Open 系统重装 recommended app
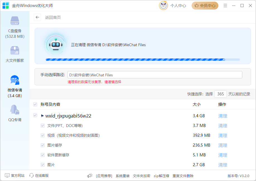 (123, 176)
